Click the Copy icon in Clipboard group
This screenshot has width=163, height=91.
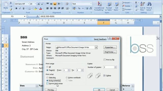(x=11, y=6)
